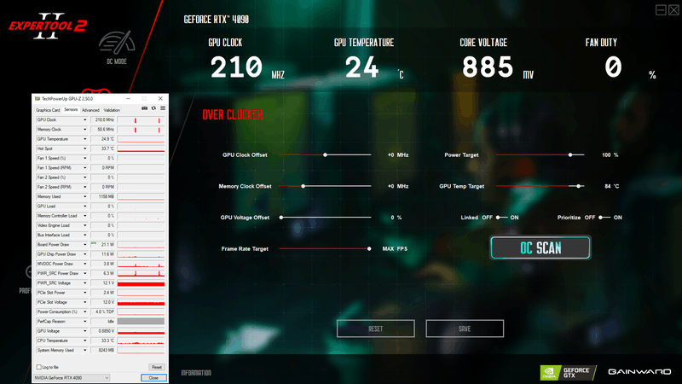Viewport: 682px width, 384px height.
Task: Open Memory Used sensor dropdown
Action: point(84,196)
